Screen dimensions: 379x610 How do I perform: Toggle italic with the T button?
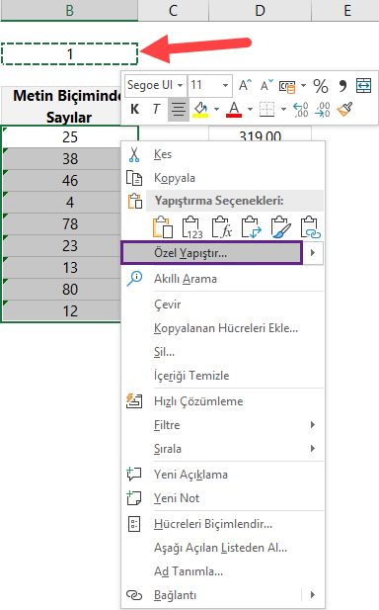(x=156, y=110)
